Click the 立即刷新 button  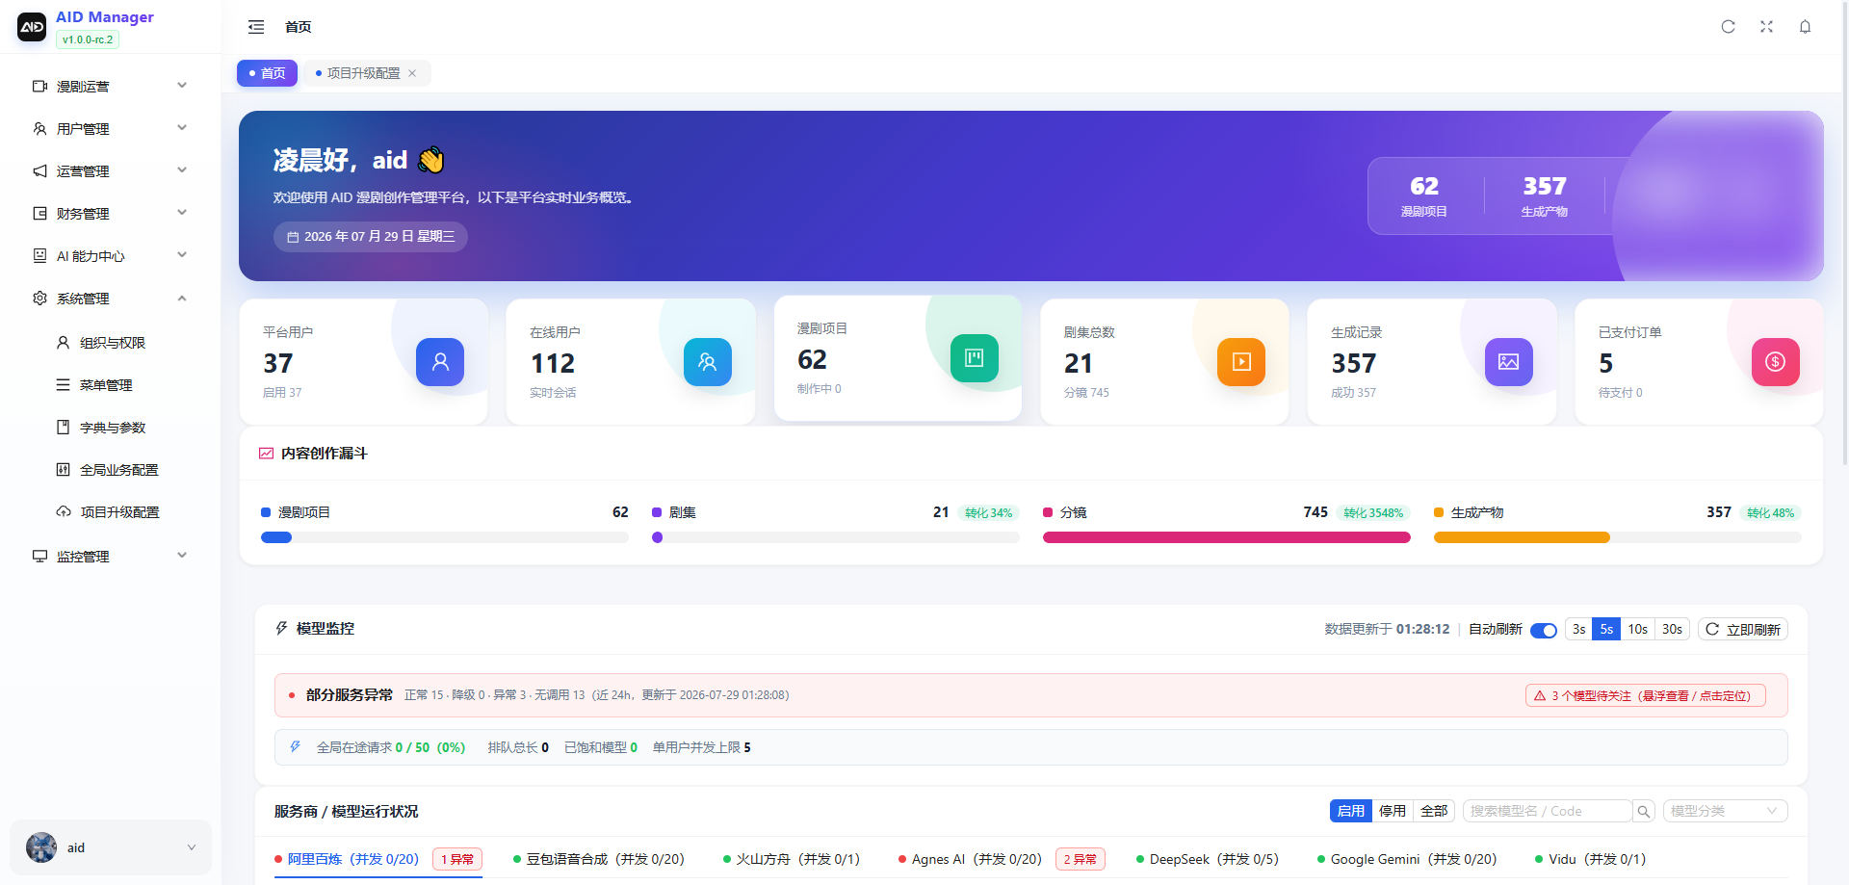(1743, 630)
